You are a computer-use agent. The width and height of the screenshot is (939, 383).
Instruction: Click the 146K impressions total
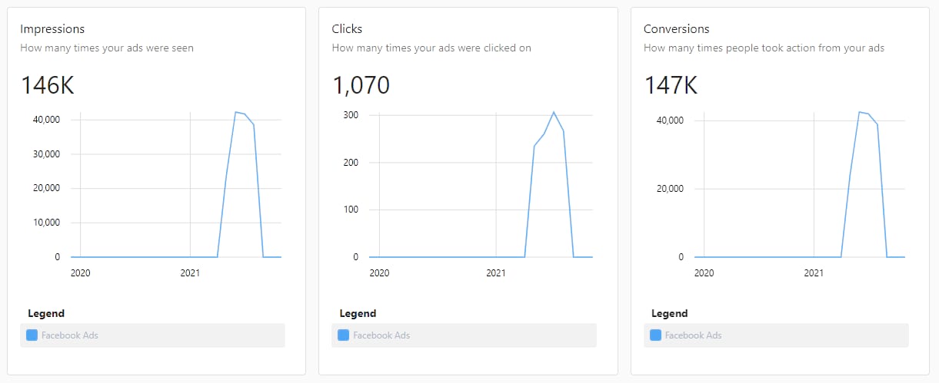coord(47,84)
